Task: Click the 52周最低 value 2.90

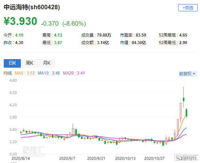Action: pyautogui.click(x=183, y=42)
